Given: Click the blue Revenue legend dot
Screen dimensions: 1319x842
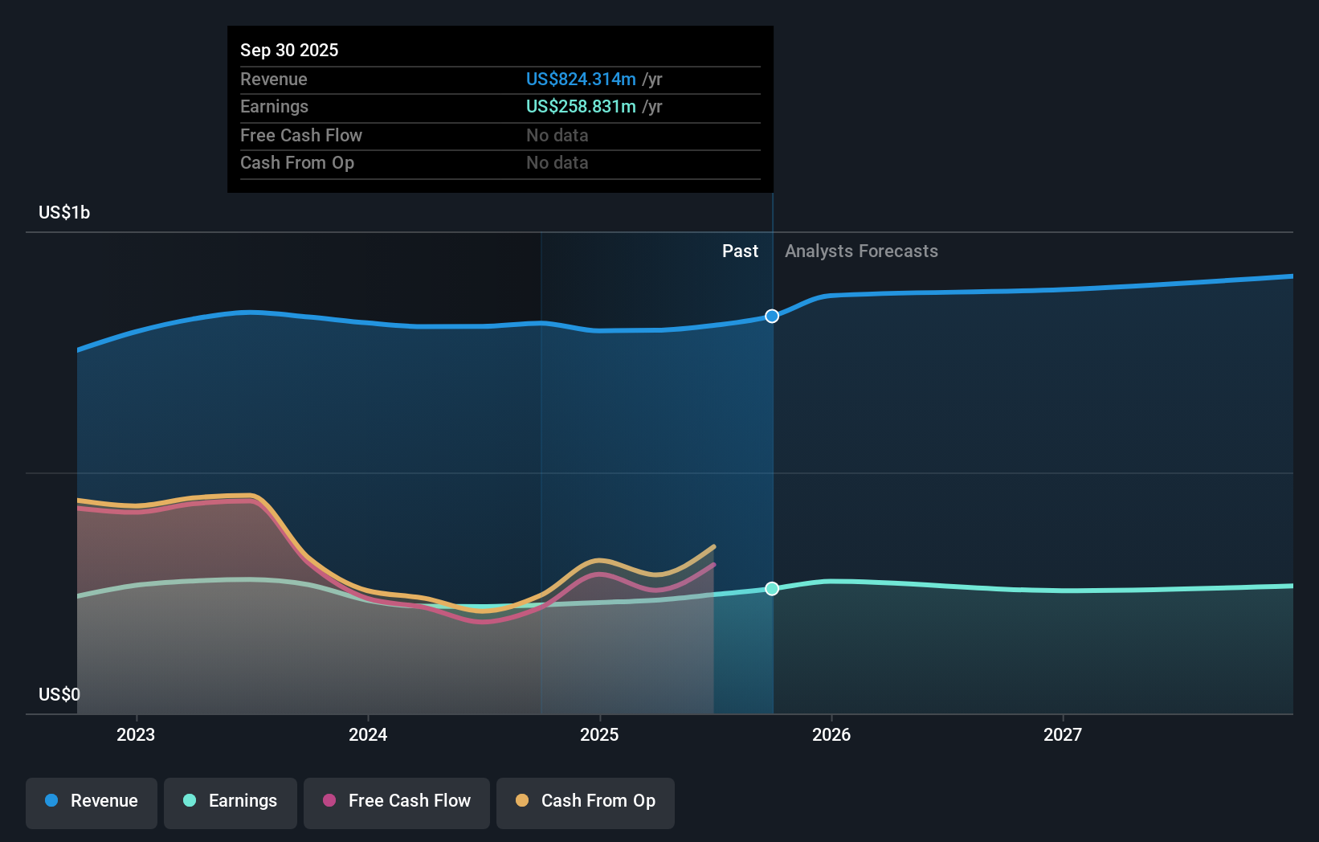Looking at the screenshot, I should coord(51,800).
